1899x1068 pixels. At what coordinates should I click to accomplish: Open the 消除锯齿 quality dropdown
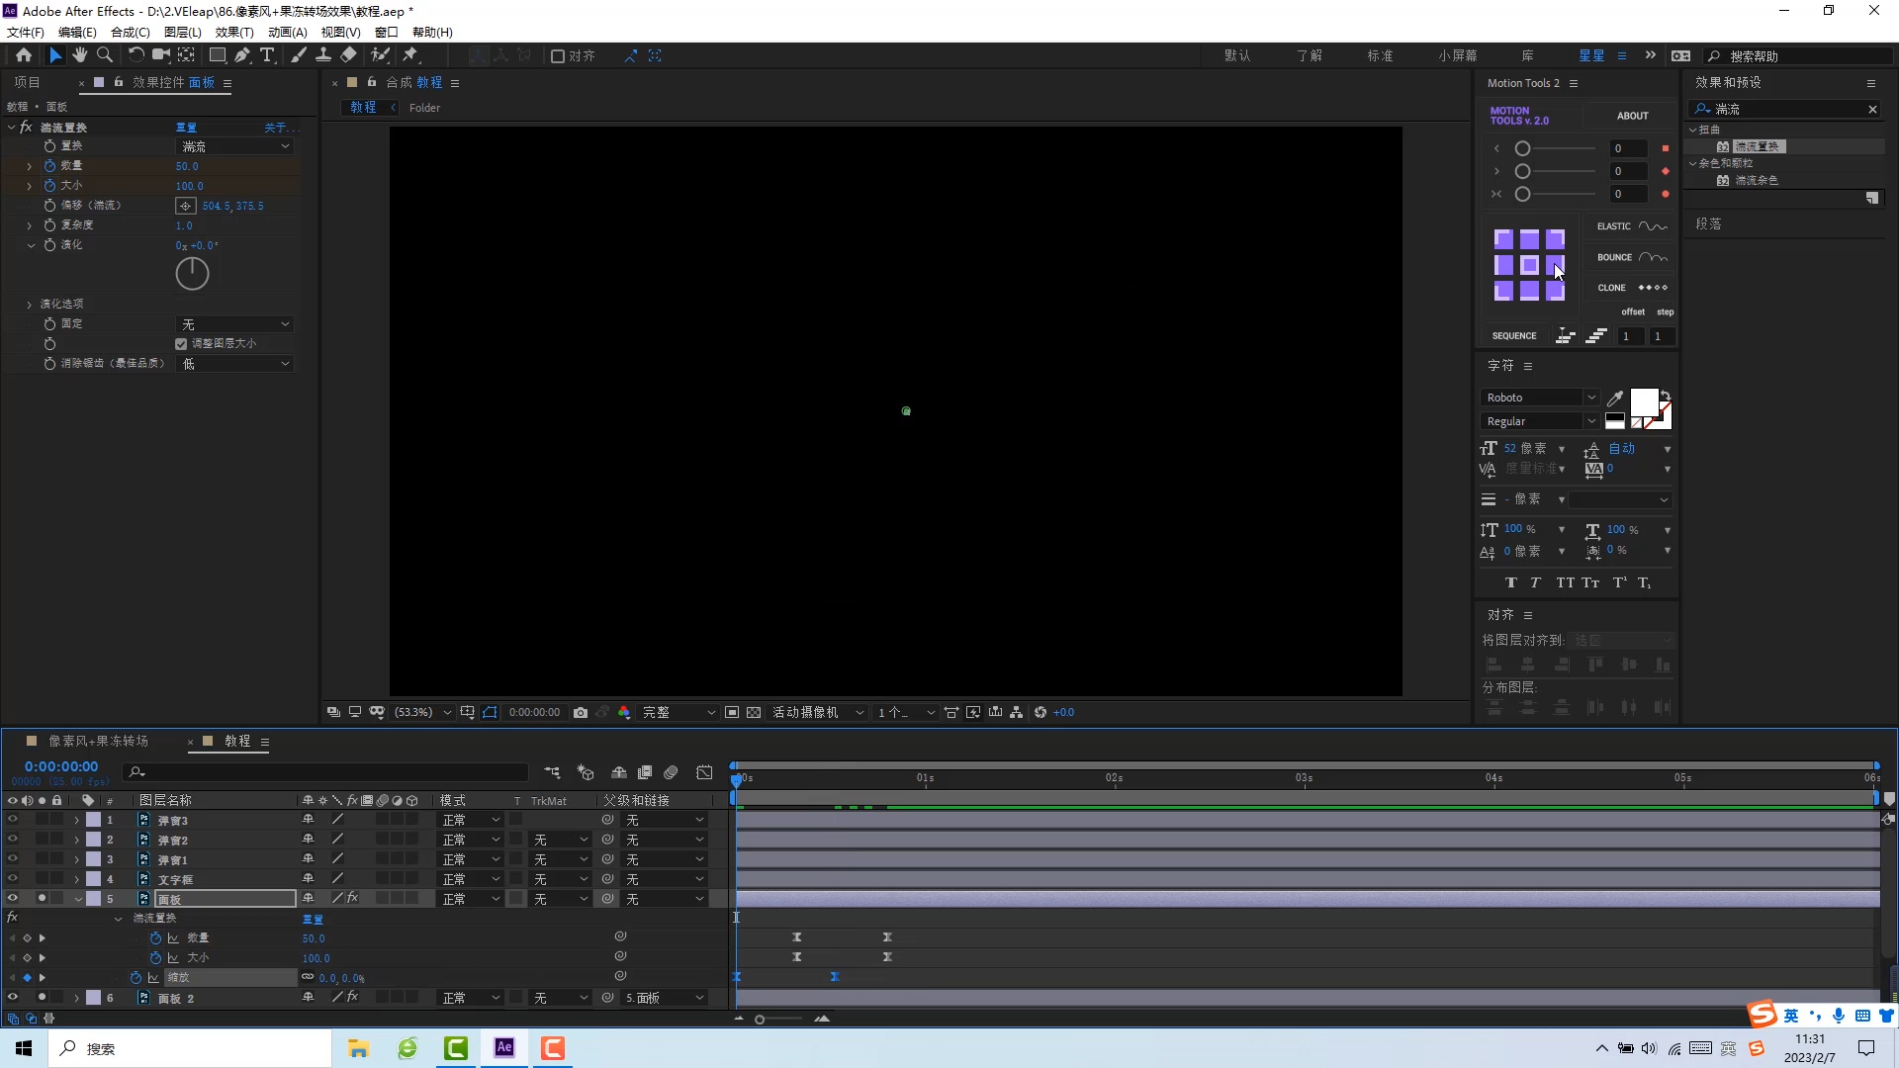click(x=234, y=364)
